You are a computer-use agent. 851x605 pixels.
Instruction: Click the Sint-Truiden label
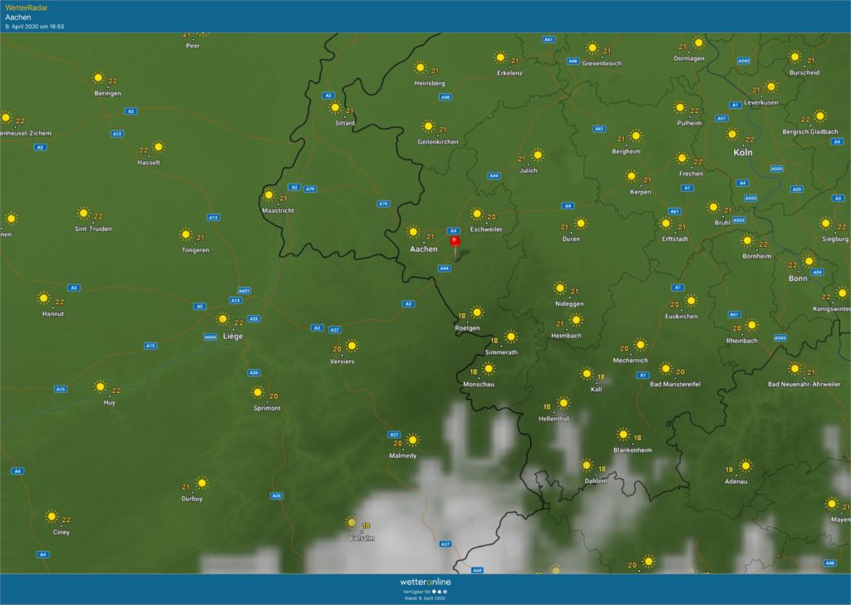pyautogui.click(x=93, y=229)
